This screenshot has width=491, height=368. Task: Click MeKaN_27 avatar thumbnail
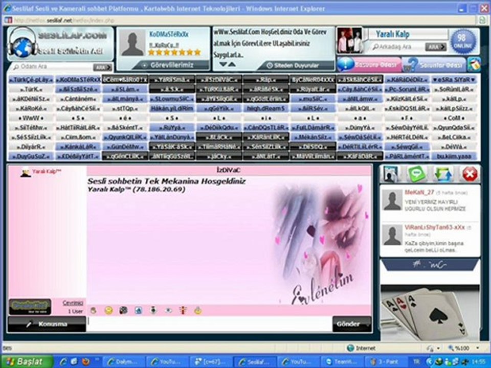[392, 201]
